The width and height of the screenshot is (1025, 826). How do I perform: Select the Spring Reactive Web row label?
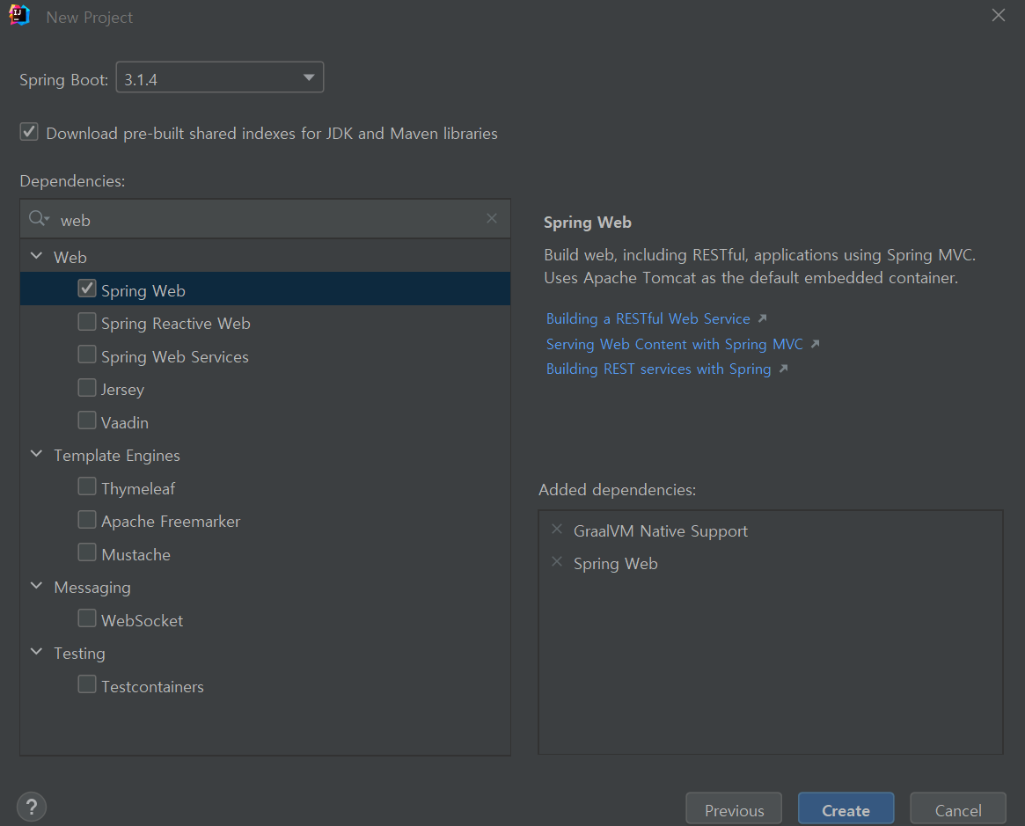coord(175,324)
